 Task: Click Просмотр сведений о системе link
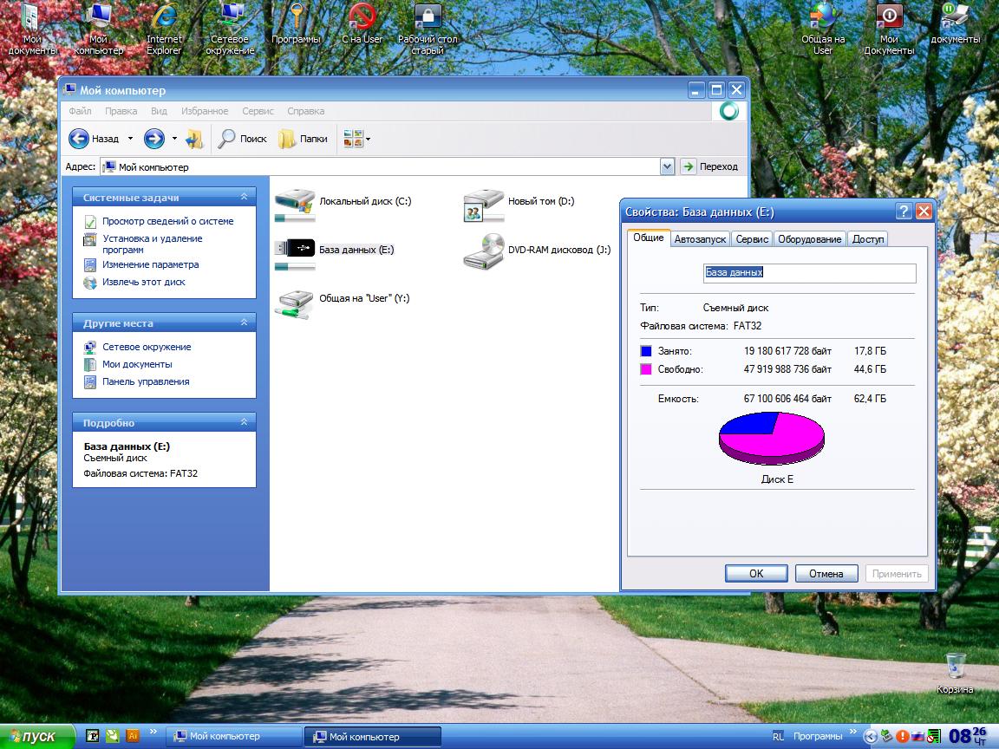point(168,221)
